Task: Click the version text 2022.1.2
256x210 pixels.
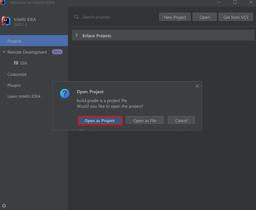Action: (21, 25)
